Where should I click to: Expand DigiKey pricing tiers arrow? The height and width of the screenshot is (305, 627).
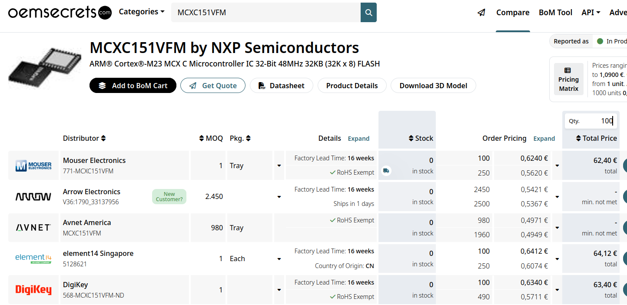pos(557,290)
